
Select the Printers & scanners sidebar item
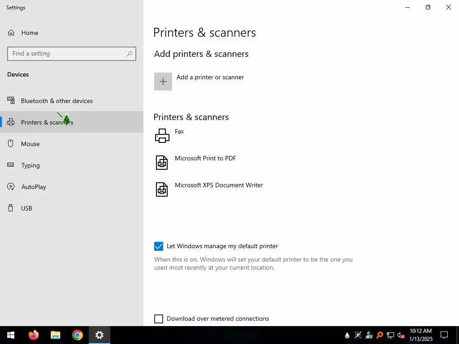pos(72,122)
